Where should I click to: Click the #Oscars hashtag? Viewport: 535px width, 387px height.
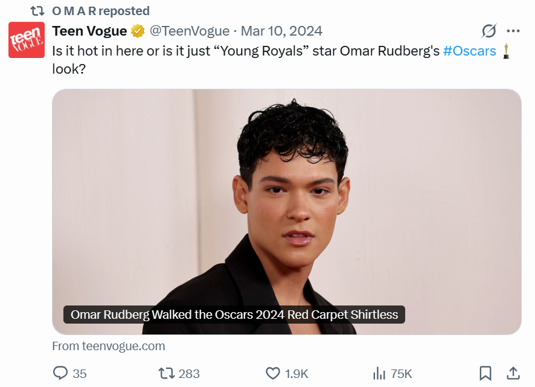[x=469, y=51]
